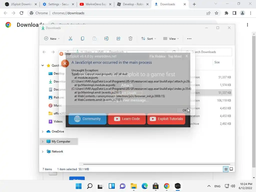The width and height of the screenshot is (256, 192).
Task: Open Widgets from the taskbar
Action: pos(112,186)
